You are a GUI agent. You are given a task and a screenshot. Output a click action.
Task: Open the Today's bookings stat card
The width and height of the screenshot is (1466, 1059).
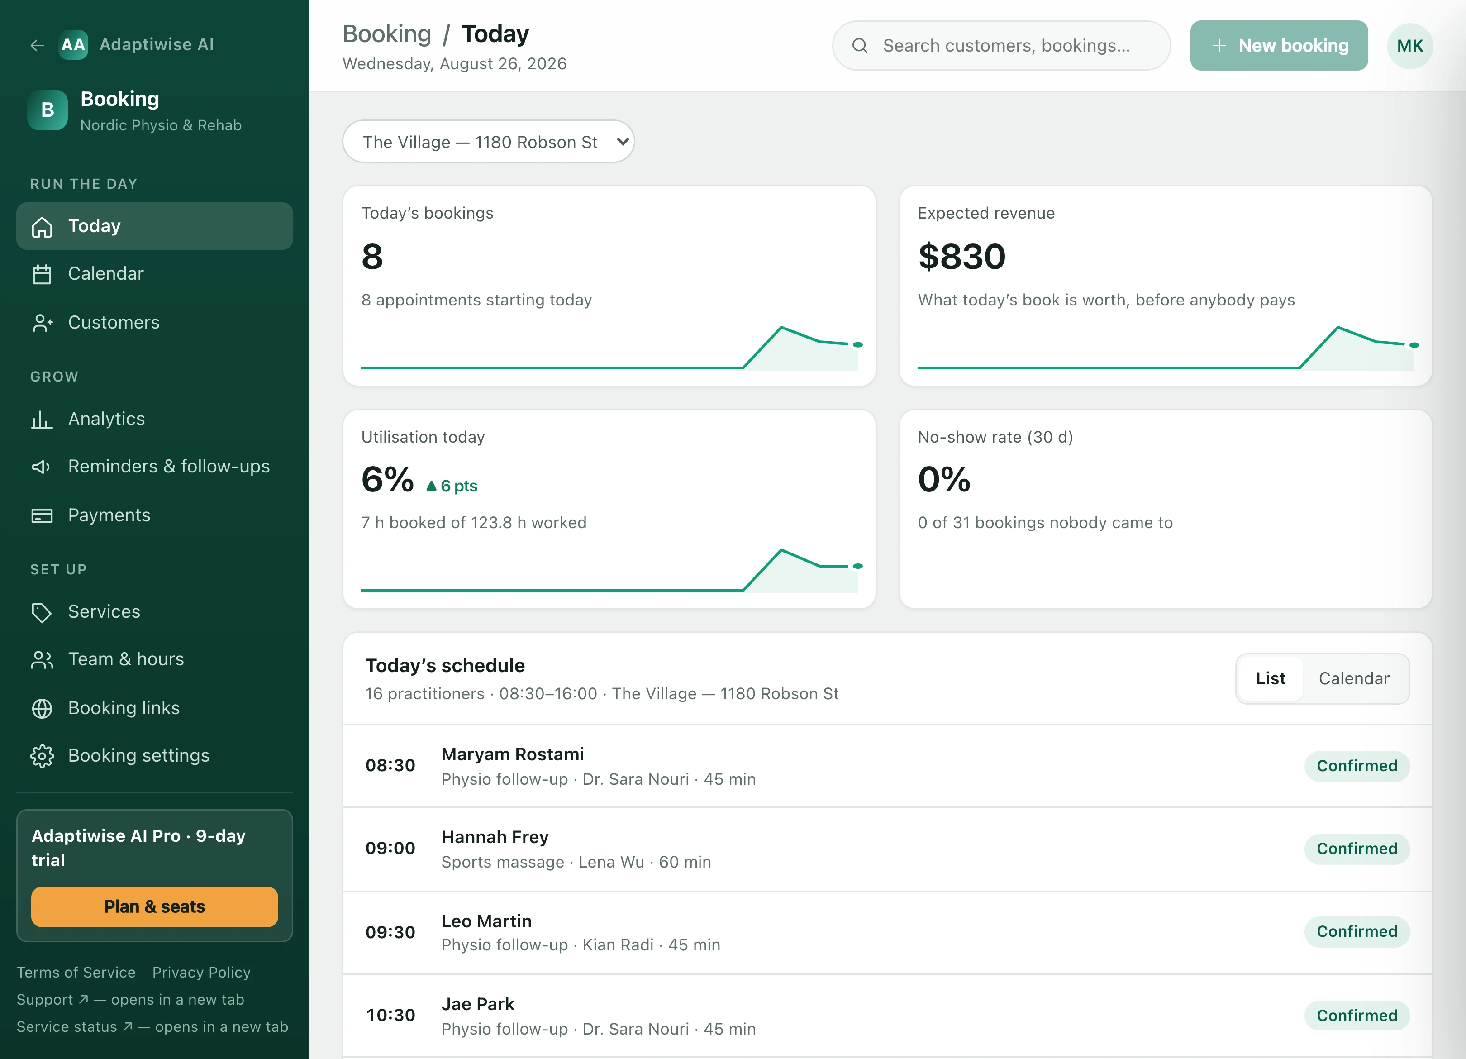point(609,286)
